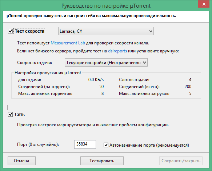Click the Соединений (всего) value 200
This screenshot has width=212, height=171.
(188, 87)
